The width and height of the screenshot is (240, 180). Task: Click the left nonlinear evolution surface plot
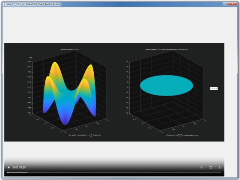pyautogui.click(x=70, y=93)
